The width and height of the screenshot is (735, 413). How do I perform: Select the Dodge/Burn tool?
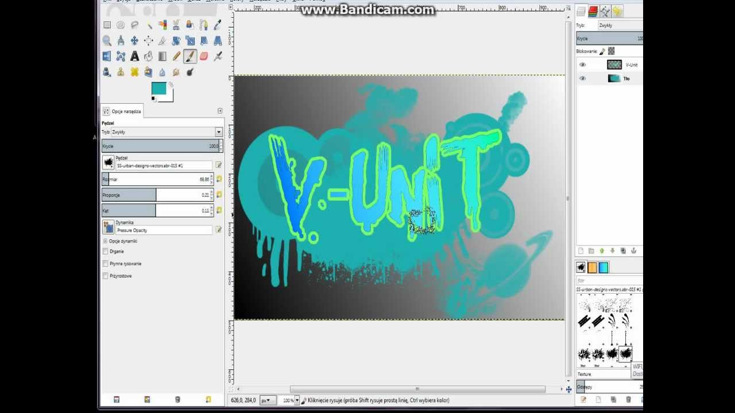coord(189,72)
